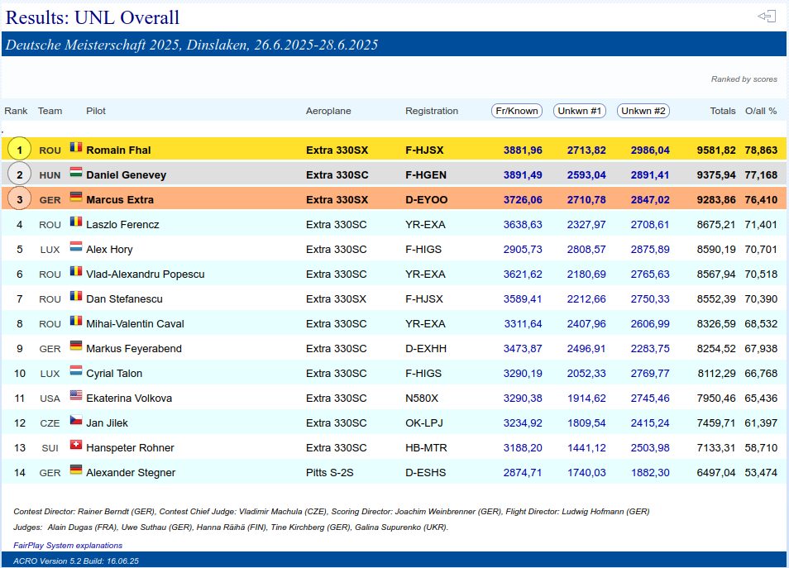789x568 pixels.
Task: Click Romanian flag next to Laszlo Ferencz
Action: (x=76, y=222)
